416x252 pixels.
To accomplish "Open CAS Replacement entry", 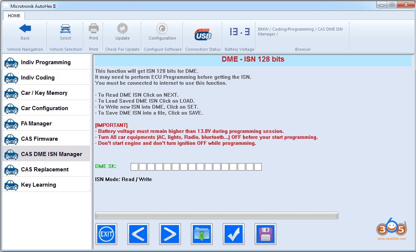I will [x=46, y=169].
